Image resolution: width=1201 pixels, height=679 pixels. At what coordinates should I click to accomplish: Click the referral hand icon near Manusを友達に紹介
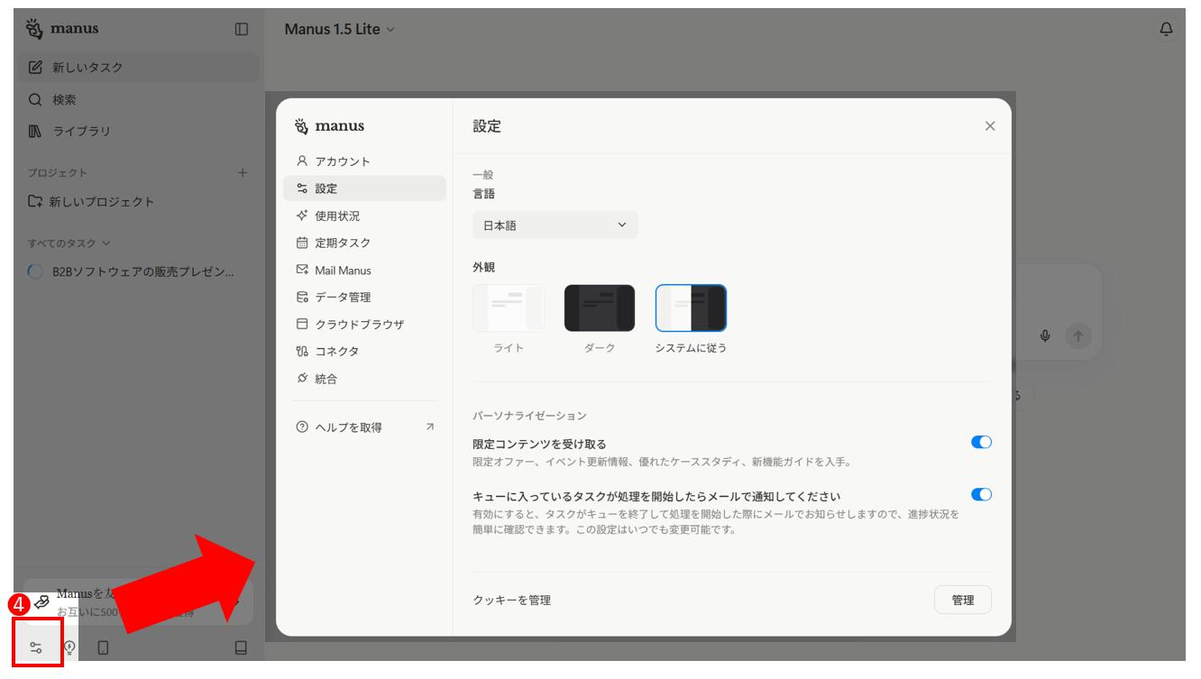click(41, 600)
